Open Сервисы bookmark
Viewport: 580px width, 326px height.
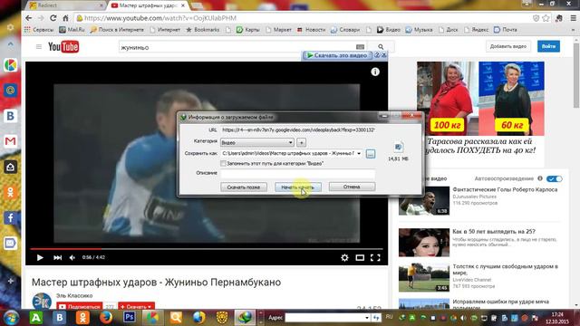(x=39, y=30)
